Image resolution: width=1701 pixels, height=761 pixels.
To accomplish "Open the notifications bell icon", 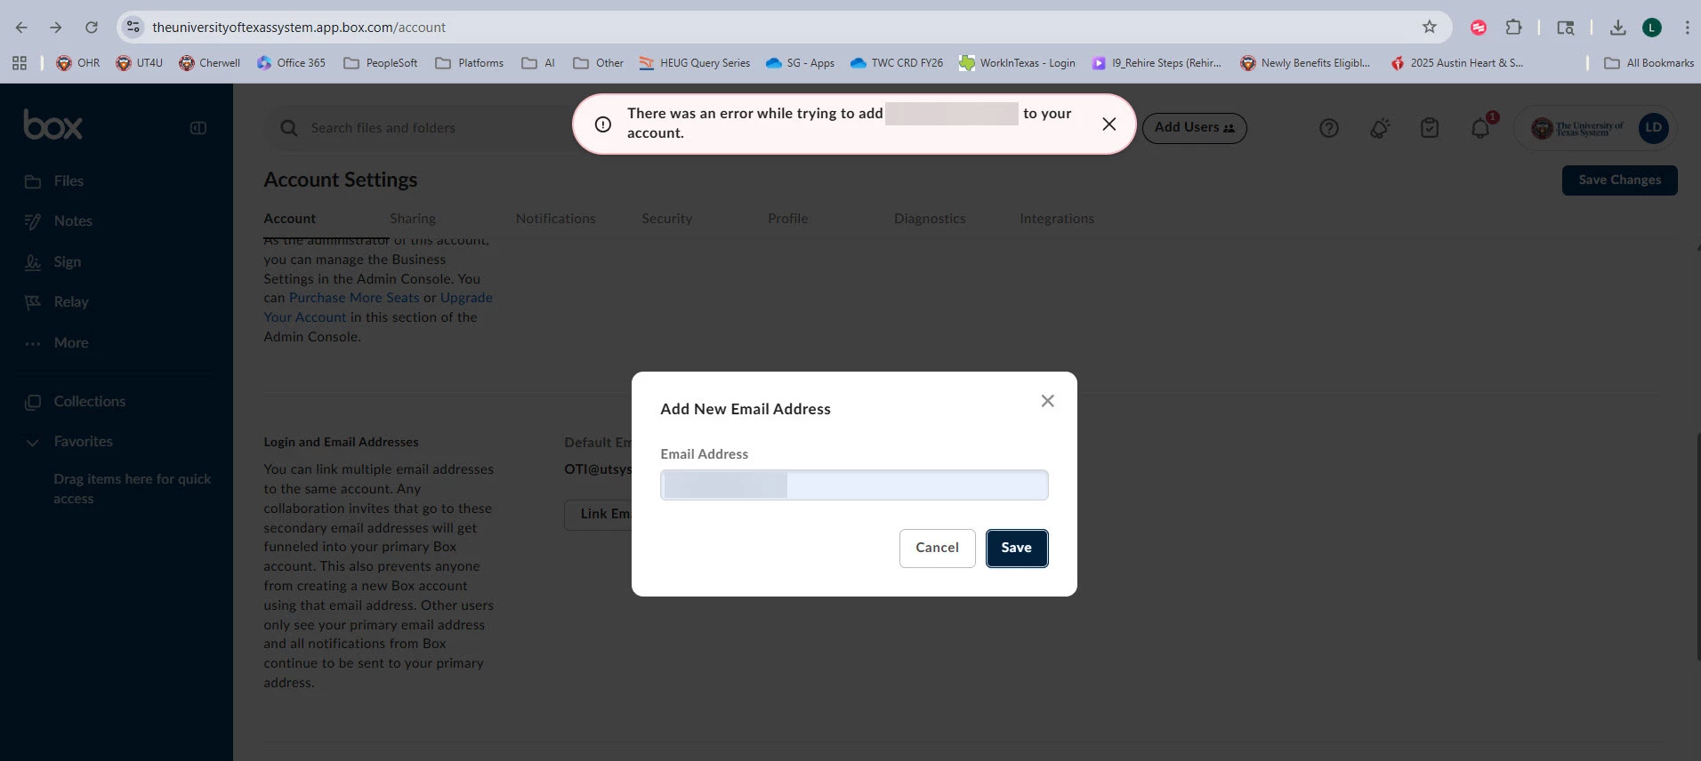I will point(1480,128).
